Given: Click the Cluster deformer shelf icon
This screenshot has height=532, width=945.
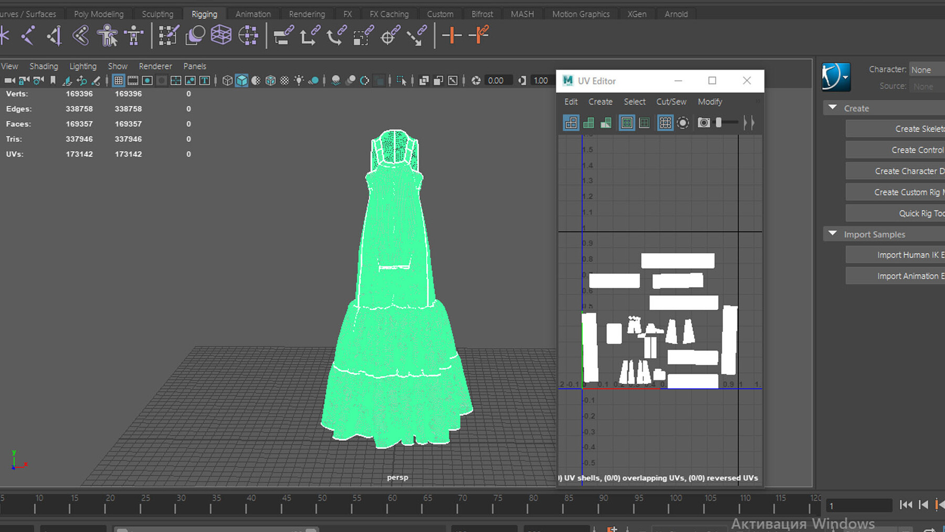Looking at the screenshot, I should click(x=248, y=36).
